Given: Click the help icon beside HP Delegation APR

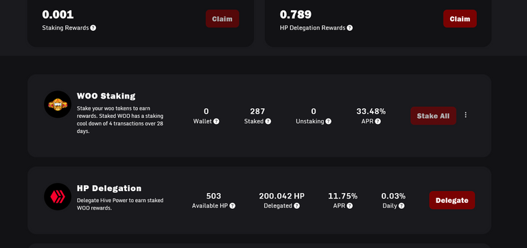Looking at the screenshot, I should 350,206.
